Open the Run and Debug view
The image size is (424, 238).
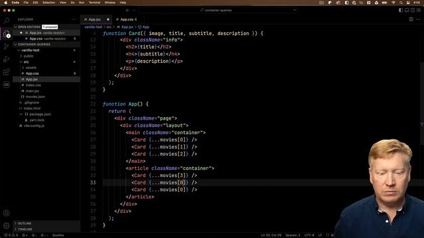coord(7,59)
